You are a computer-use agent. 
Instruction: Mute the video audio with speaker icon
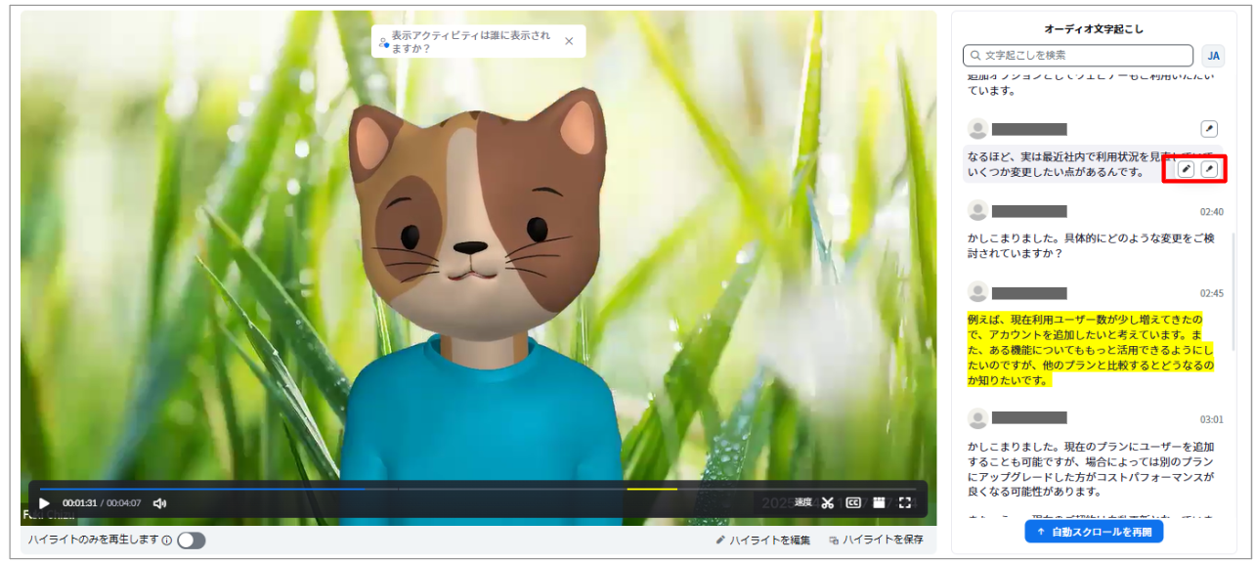[x=159, y=503]
